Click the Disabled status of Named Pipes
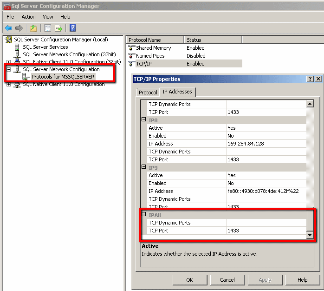 point(196,56)
